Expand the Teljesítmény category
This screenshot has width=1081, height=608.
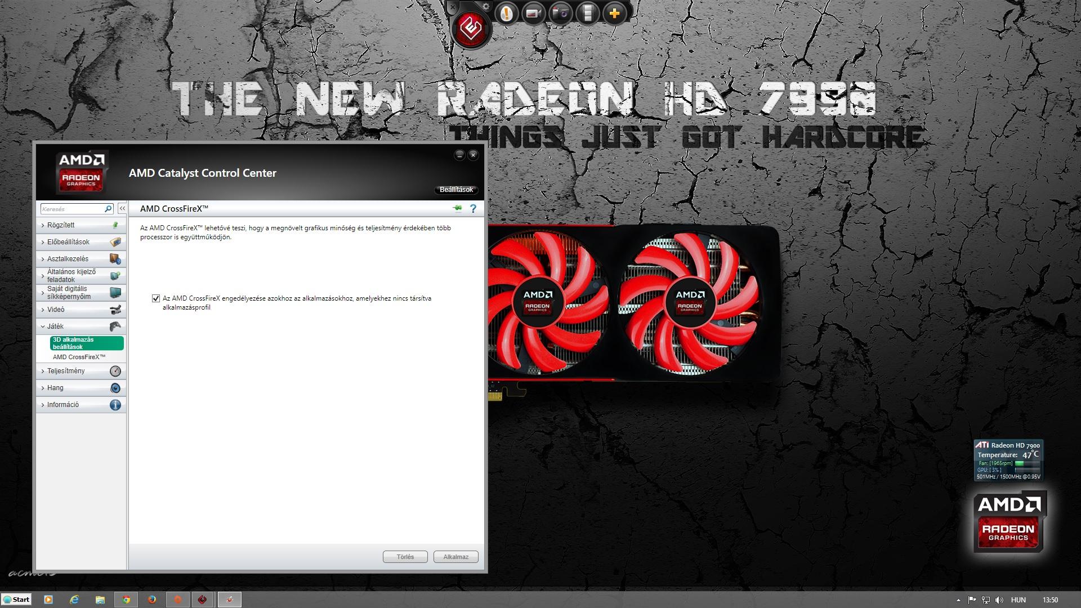(x=81, y=371)
